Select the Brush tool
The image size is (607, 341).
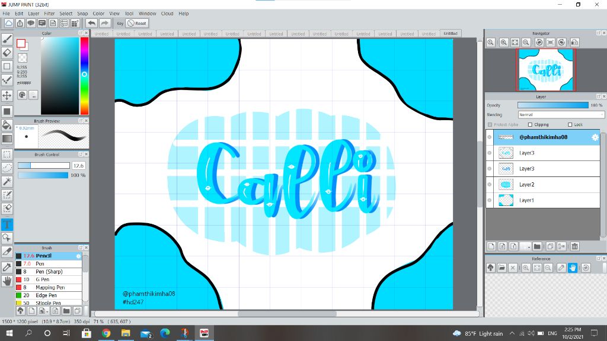(x=7, y=39)
